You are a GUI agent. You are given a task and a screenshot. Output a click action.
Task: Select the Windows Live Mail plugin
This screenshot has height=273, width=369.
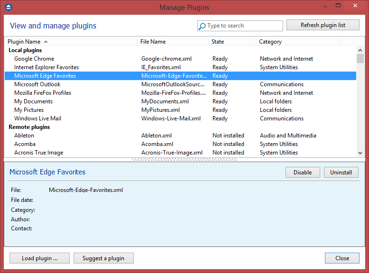[x=180, y=118]
